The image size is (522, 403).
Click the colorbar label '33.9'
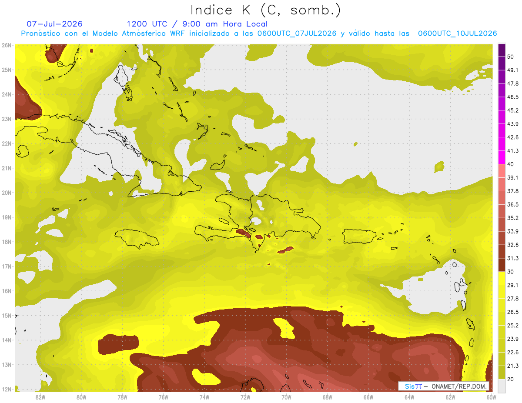513,231
